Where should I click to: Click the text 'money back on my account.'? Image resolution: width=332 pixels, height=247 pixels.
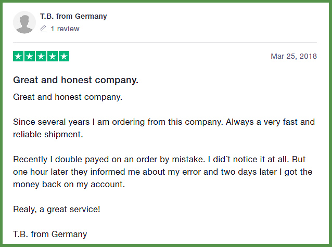(x=69, y=185)
